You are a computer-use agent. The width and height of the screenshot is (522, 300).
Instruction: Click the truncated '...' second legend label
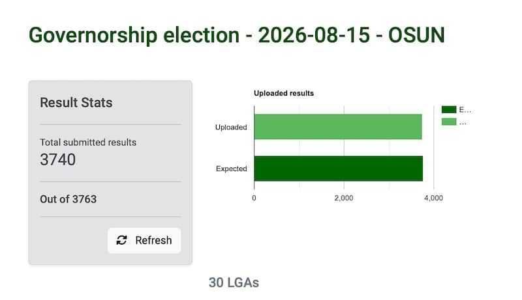pyautogui.click(x=463, y=122)
